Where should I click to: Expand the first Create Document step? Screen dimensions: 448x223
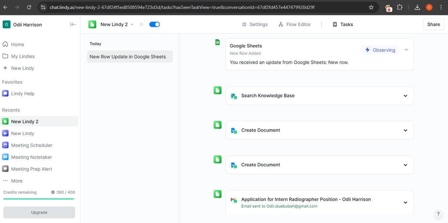(405, 131)
